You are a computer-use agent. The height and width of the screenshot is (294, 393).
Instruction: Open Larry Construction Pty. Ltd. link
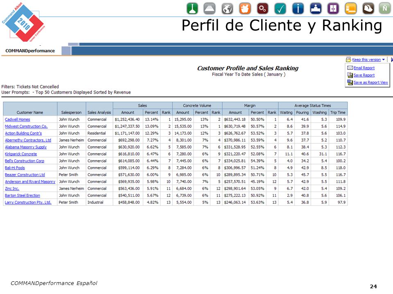pyautogui.click(x=28, y=202)
